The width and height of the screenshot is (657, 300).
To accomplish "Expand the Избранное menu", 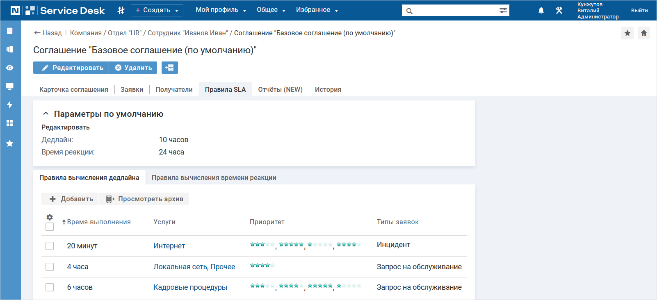I will pyautogui.click(x=317, y=10).
